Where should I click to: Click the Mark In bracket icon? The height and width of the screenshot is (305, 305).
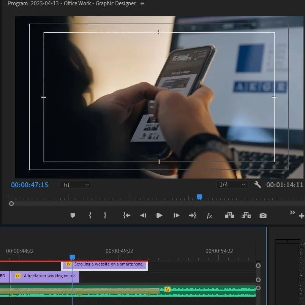pyautogui.click(x=90, y=215)
